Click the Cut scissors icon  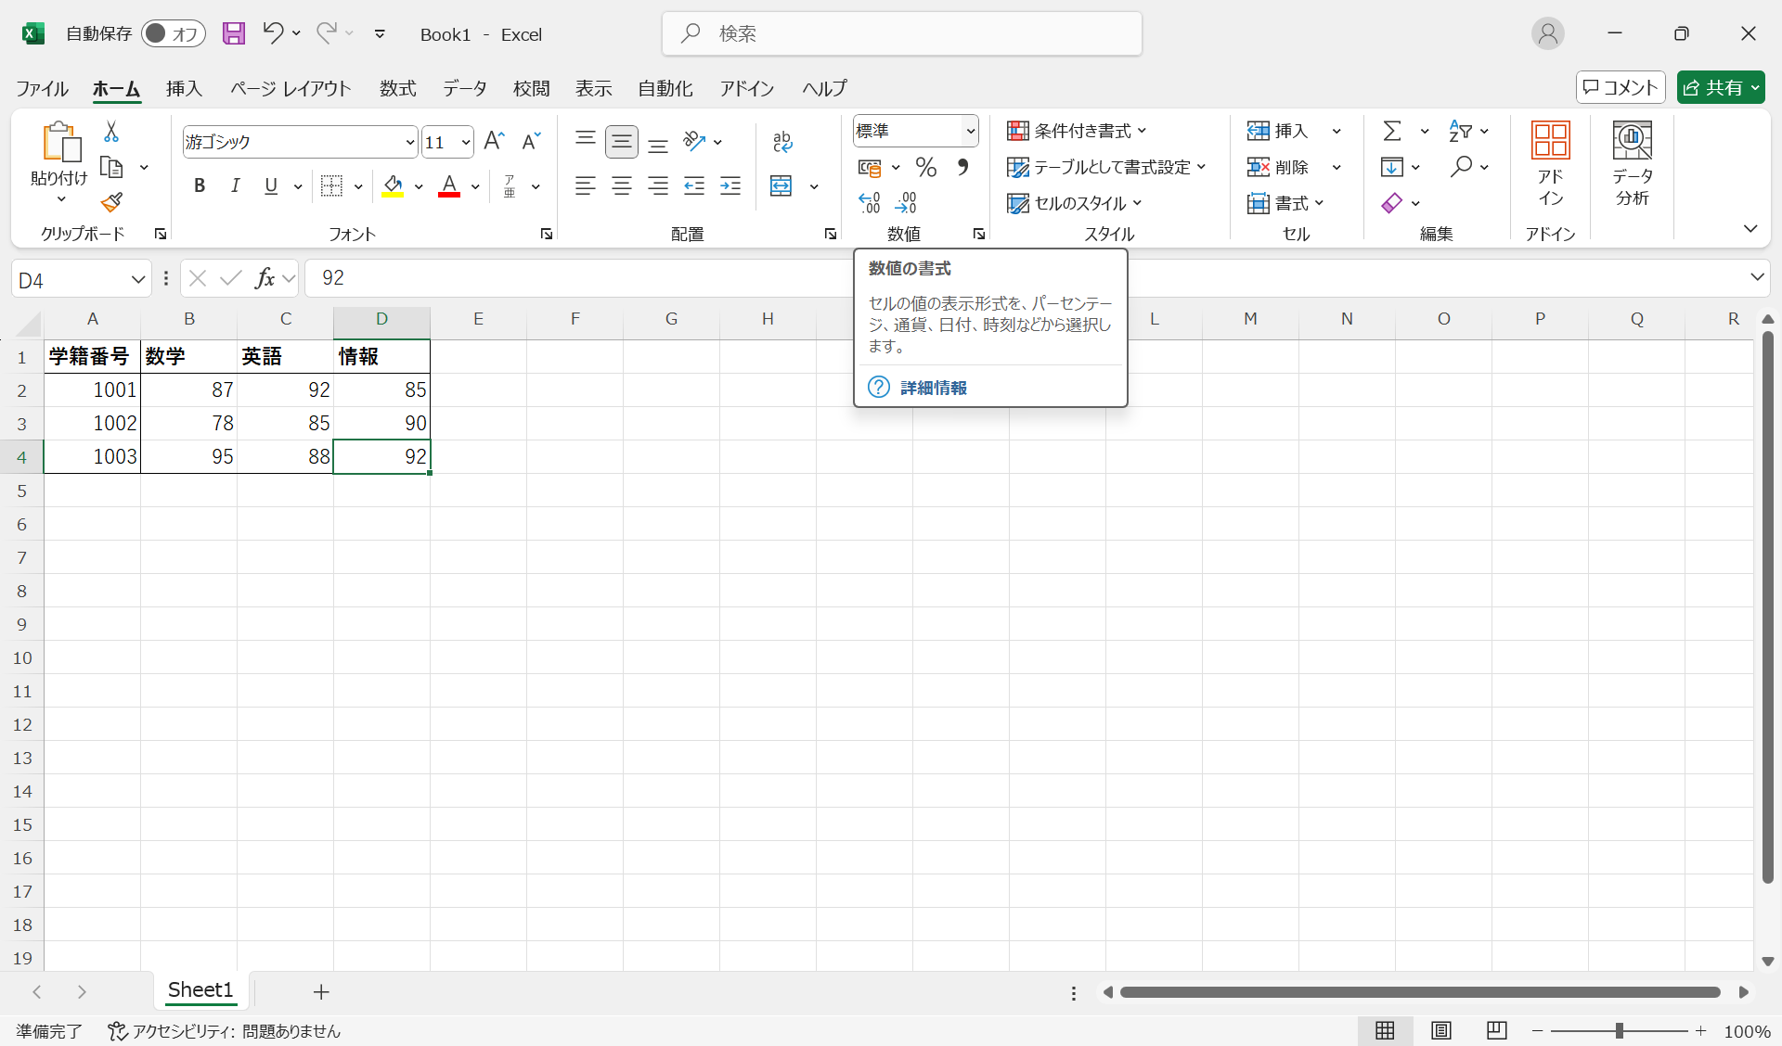(x=111, y=132)
